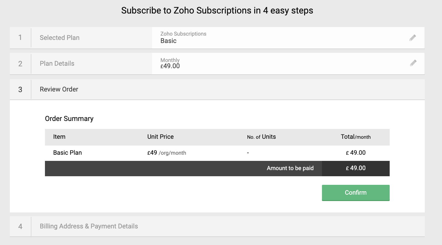Click the Item column header
Image resolution: width=442 pixels, height=245 pixels.
59,137
